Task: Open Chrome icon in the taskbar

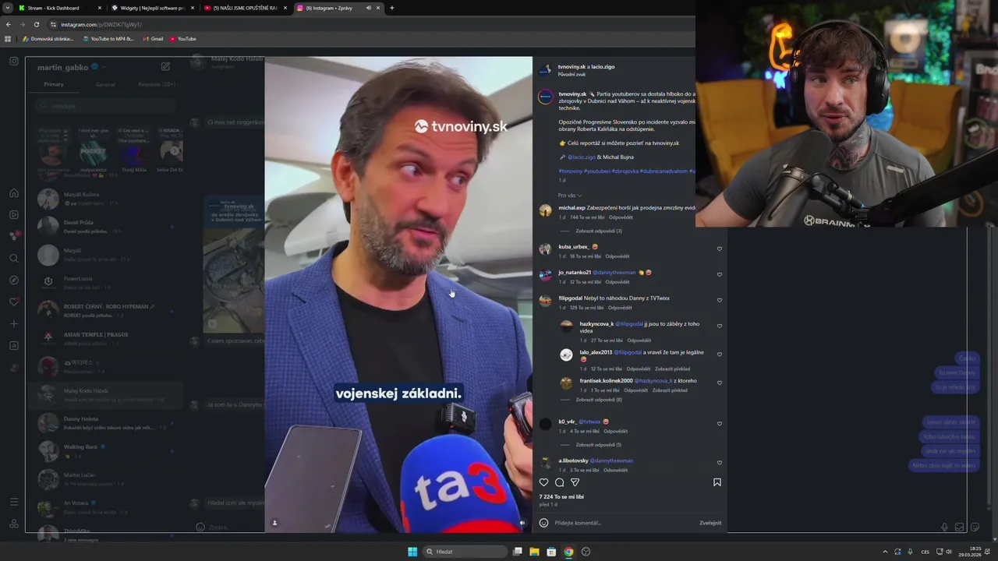Action: 568,552
